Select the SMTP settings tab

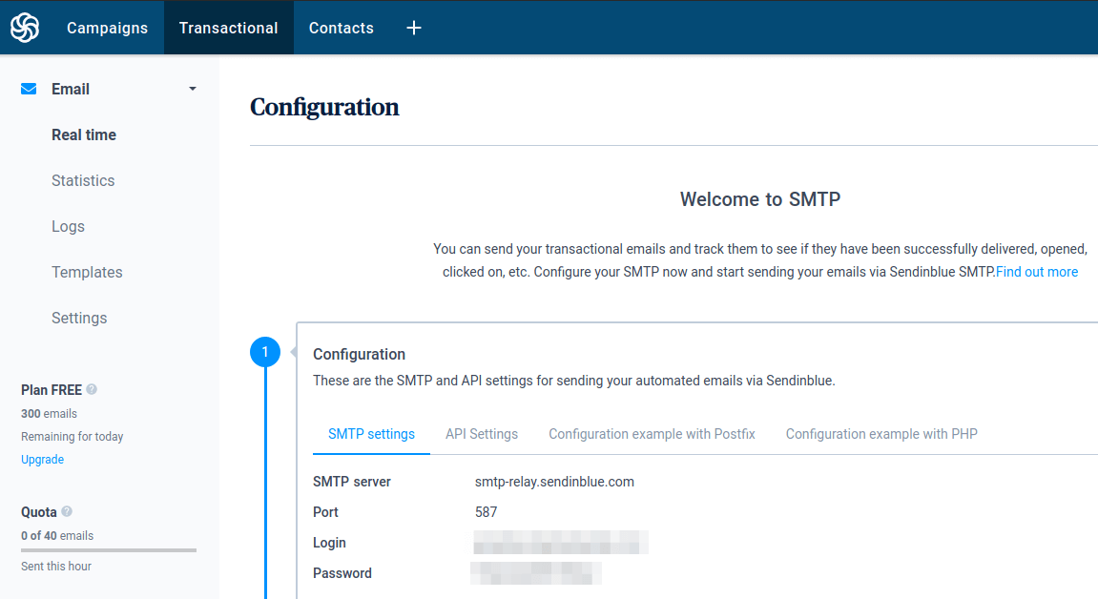click(371, 434)
